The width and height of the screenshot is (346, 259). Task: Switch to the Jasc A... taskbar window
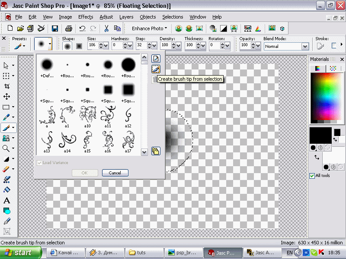tap(262, 253)
